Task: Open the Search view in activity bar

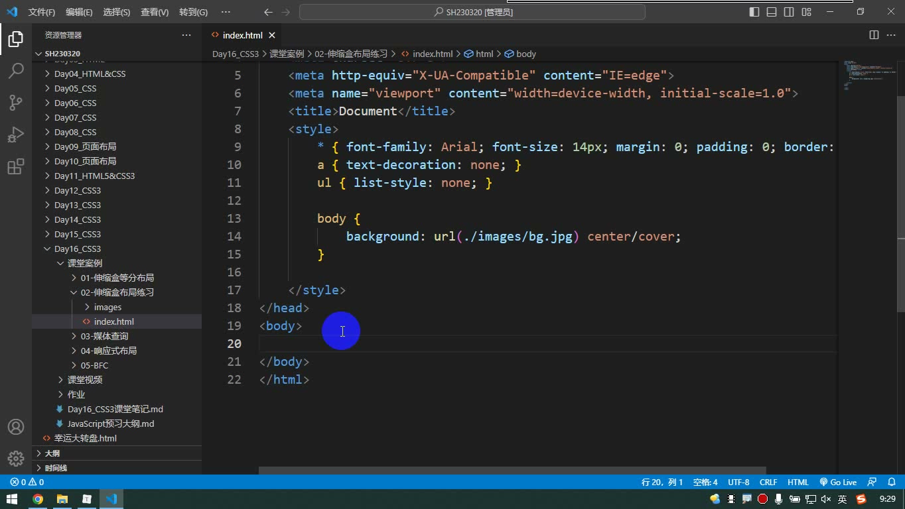Action: pos(16,70)
